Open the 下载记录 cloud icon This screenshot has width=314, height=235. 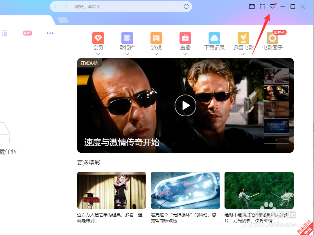214,38
